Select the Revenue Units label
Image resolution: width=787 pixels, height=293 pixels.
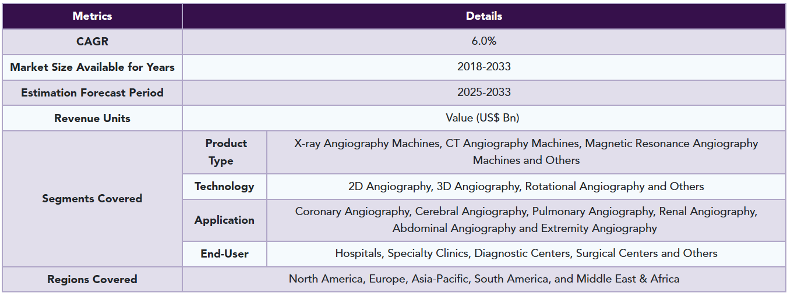(92, 119)
